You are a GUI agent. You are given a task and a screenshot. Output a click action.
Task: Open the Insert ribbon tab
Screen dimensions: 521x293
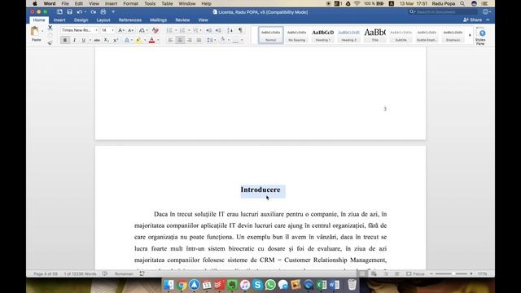tap(59, 20)
